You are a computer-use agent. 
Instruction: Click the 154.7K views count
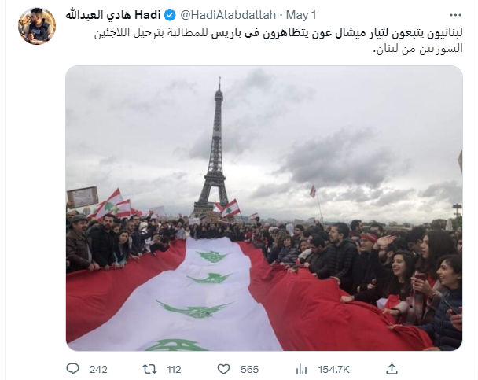[x=334, y=370]
